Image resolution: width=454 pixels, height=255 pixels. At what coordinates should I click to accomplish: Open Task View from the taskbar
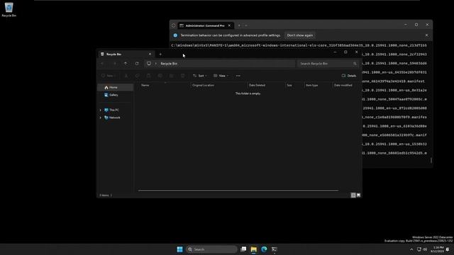[x=243, y=249]
